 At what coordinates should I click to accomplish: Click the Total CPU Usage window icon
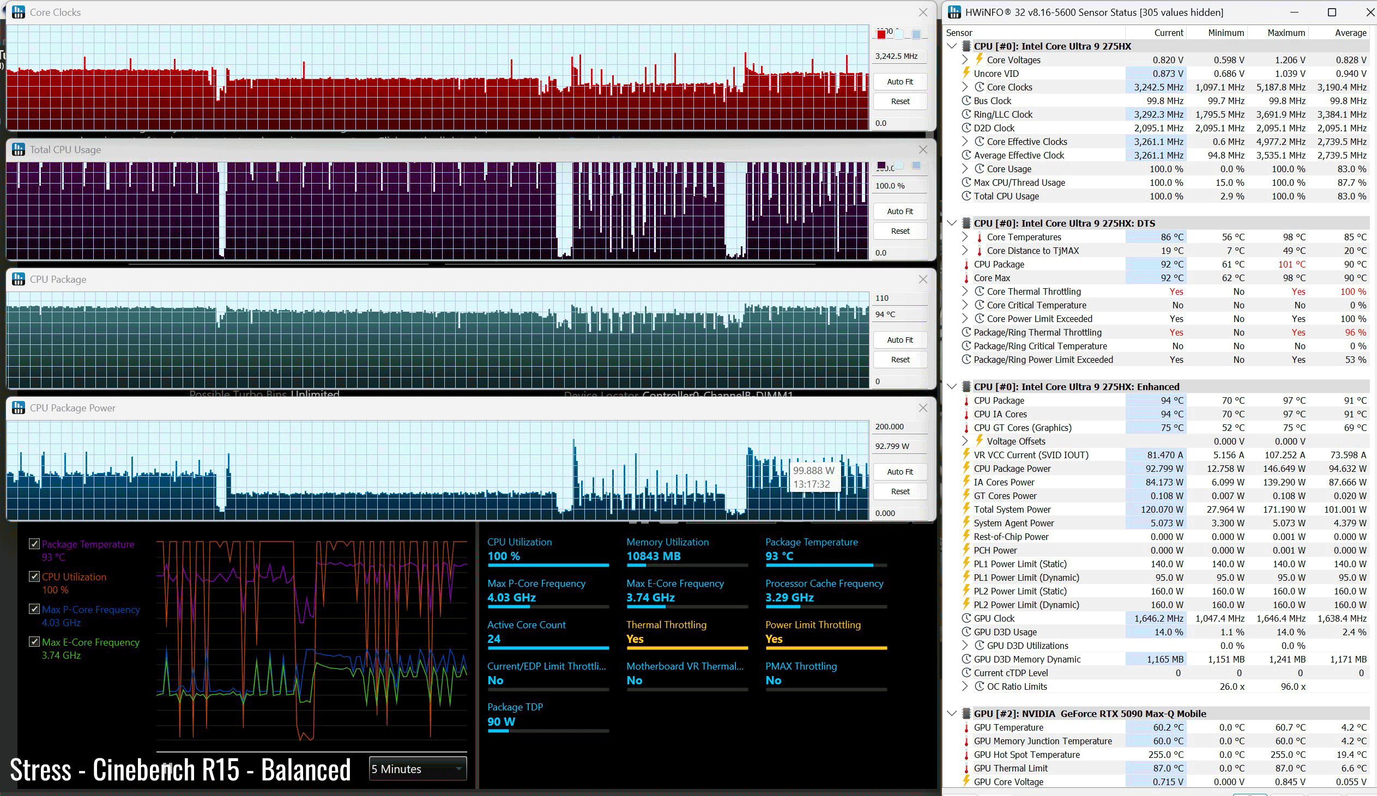(19, 149)
